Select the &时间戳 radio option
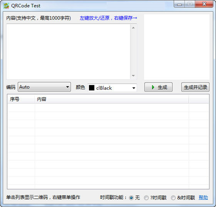 coord(173,197)
